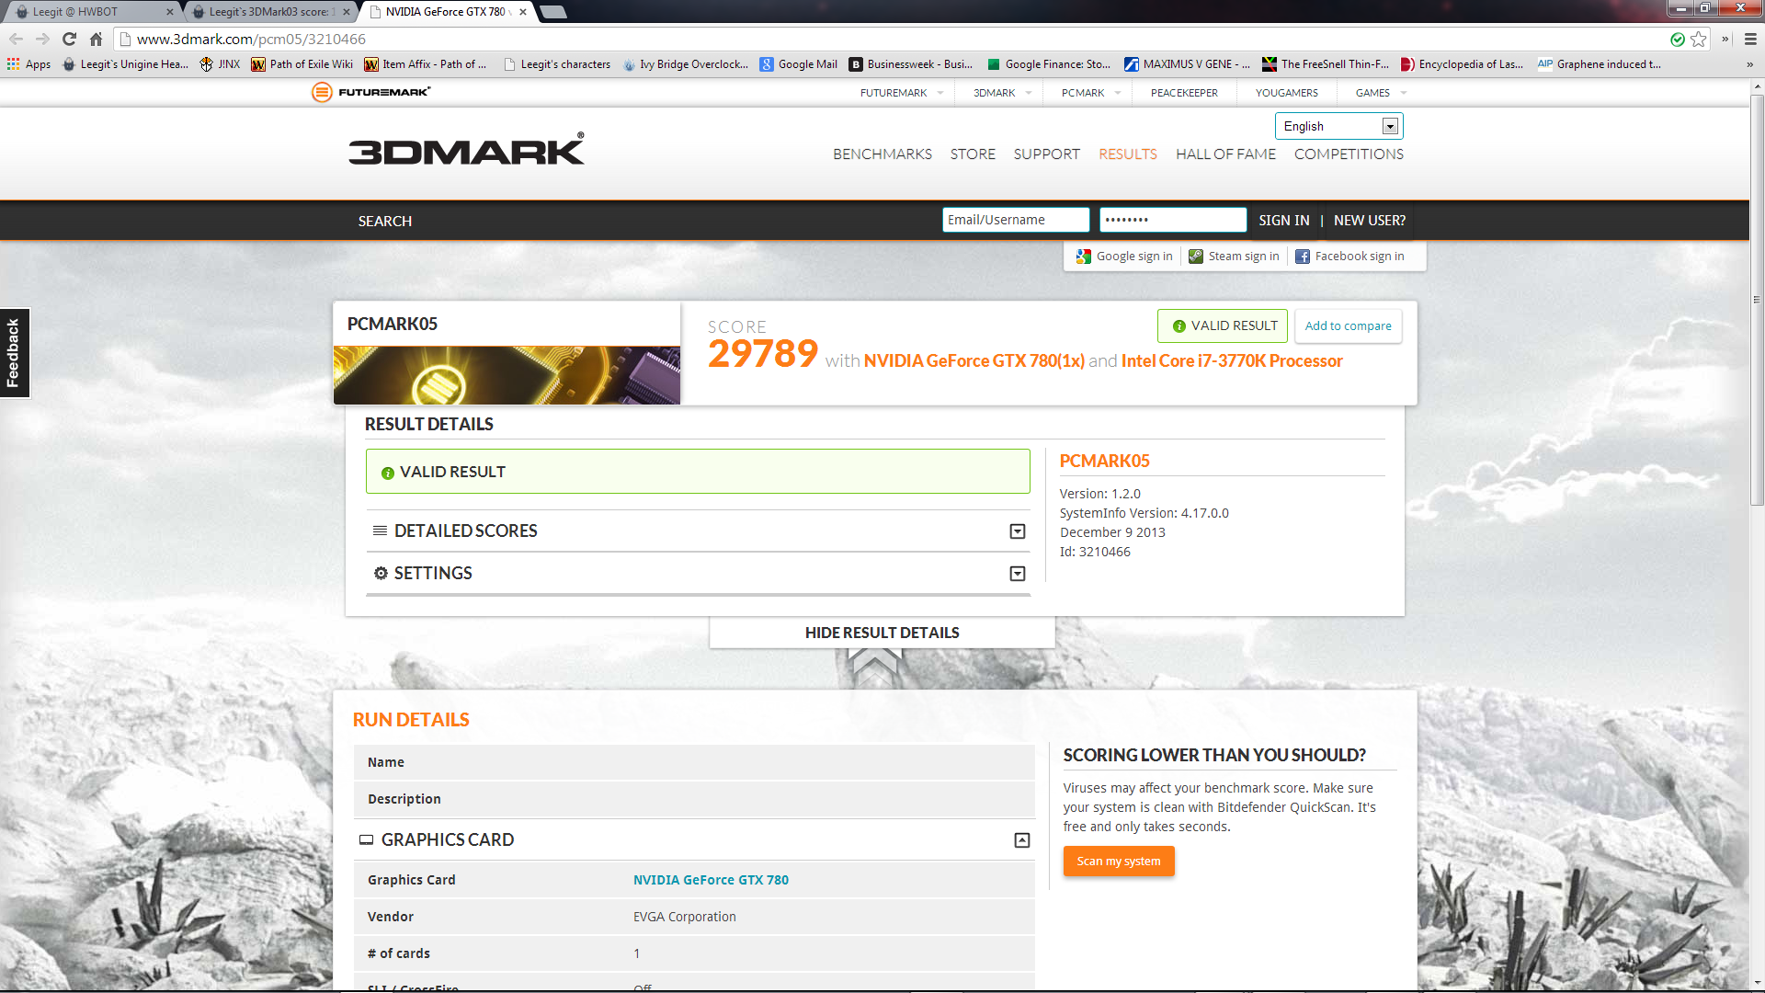Click Add to compare button
The height and width of the screenshot is (993, 1765).
(x=1348, y=326)
